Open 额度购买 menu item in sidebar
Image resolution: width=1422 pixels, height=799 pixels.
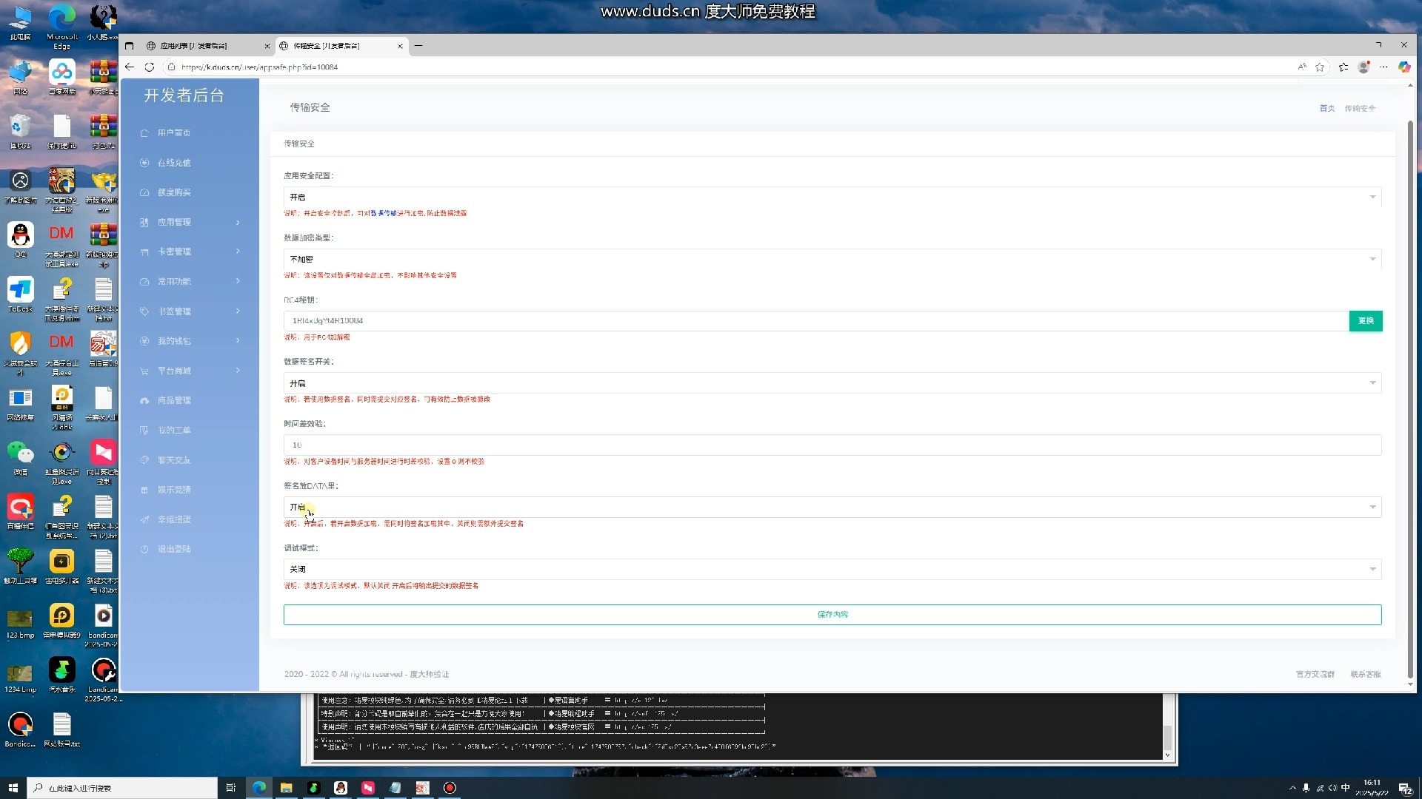point(174,192)
